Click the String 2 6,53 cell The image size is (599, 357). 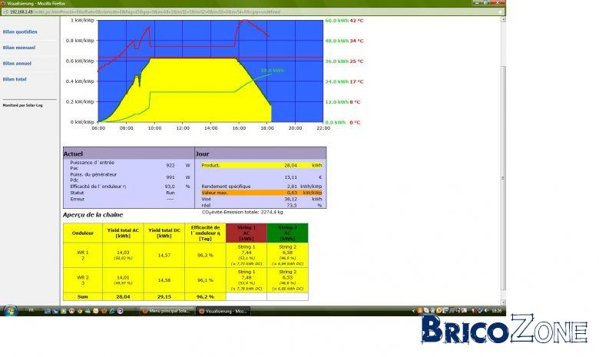point(287,280)
